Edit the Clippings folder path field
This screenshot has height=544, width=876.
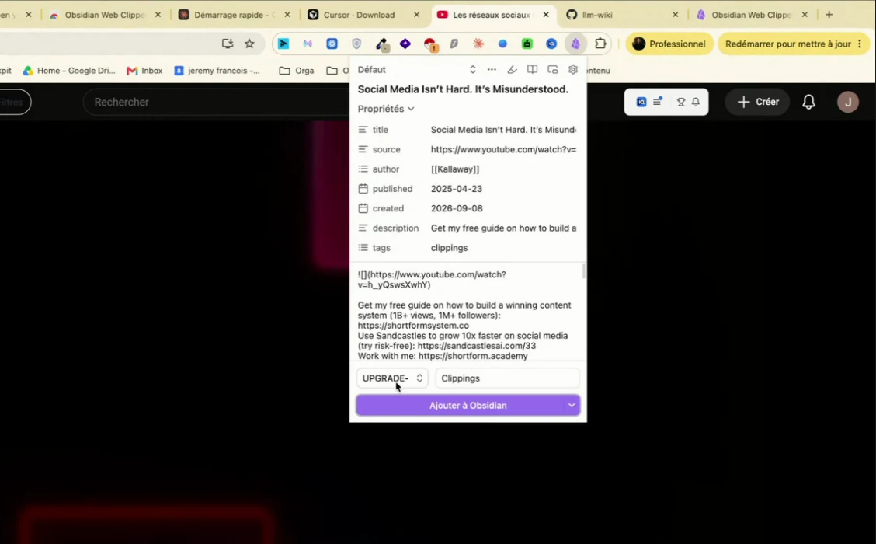(x=507, y=378)
